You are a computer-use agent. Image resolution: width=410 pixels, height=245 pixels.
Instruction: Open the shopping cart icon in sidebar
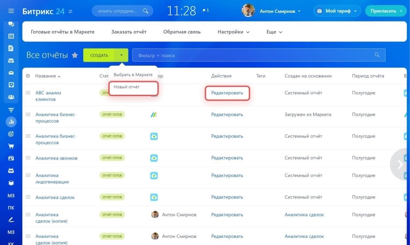pos(11,146)
